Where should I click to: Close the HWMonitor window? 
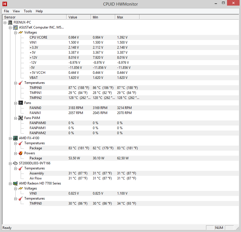pyautogui.click(x=233, y=3)
